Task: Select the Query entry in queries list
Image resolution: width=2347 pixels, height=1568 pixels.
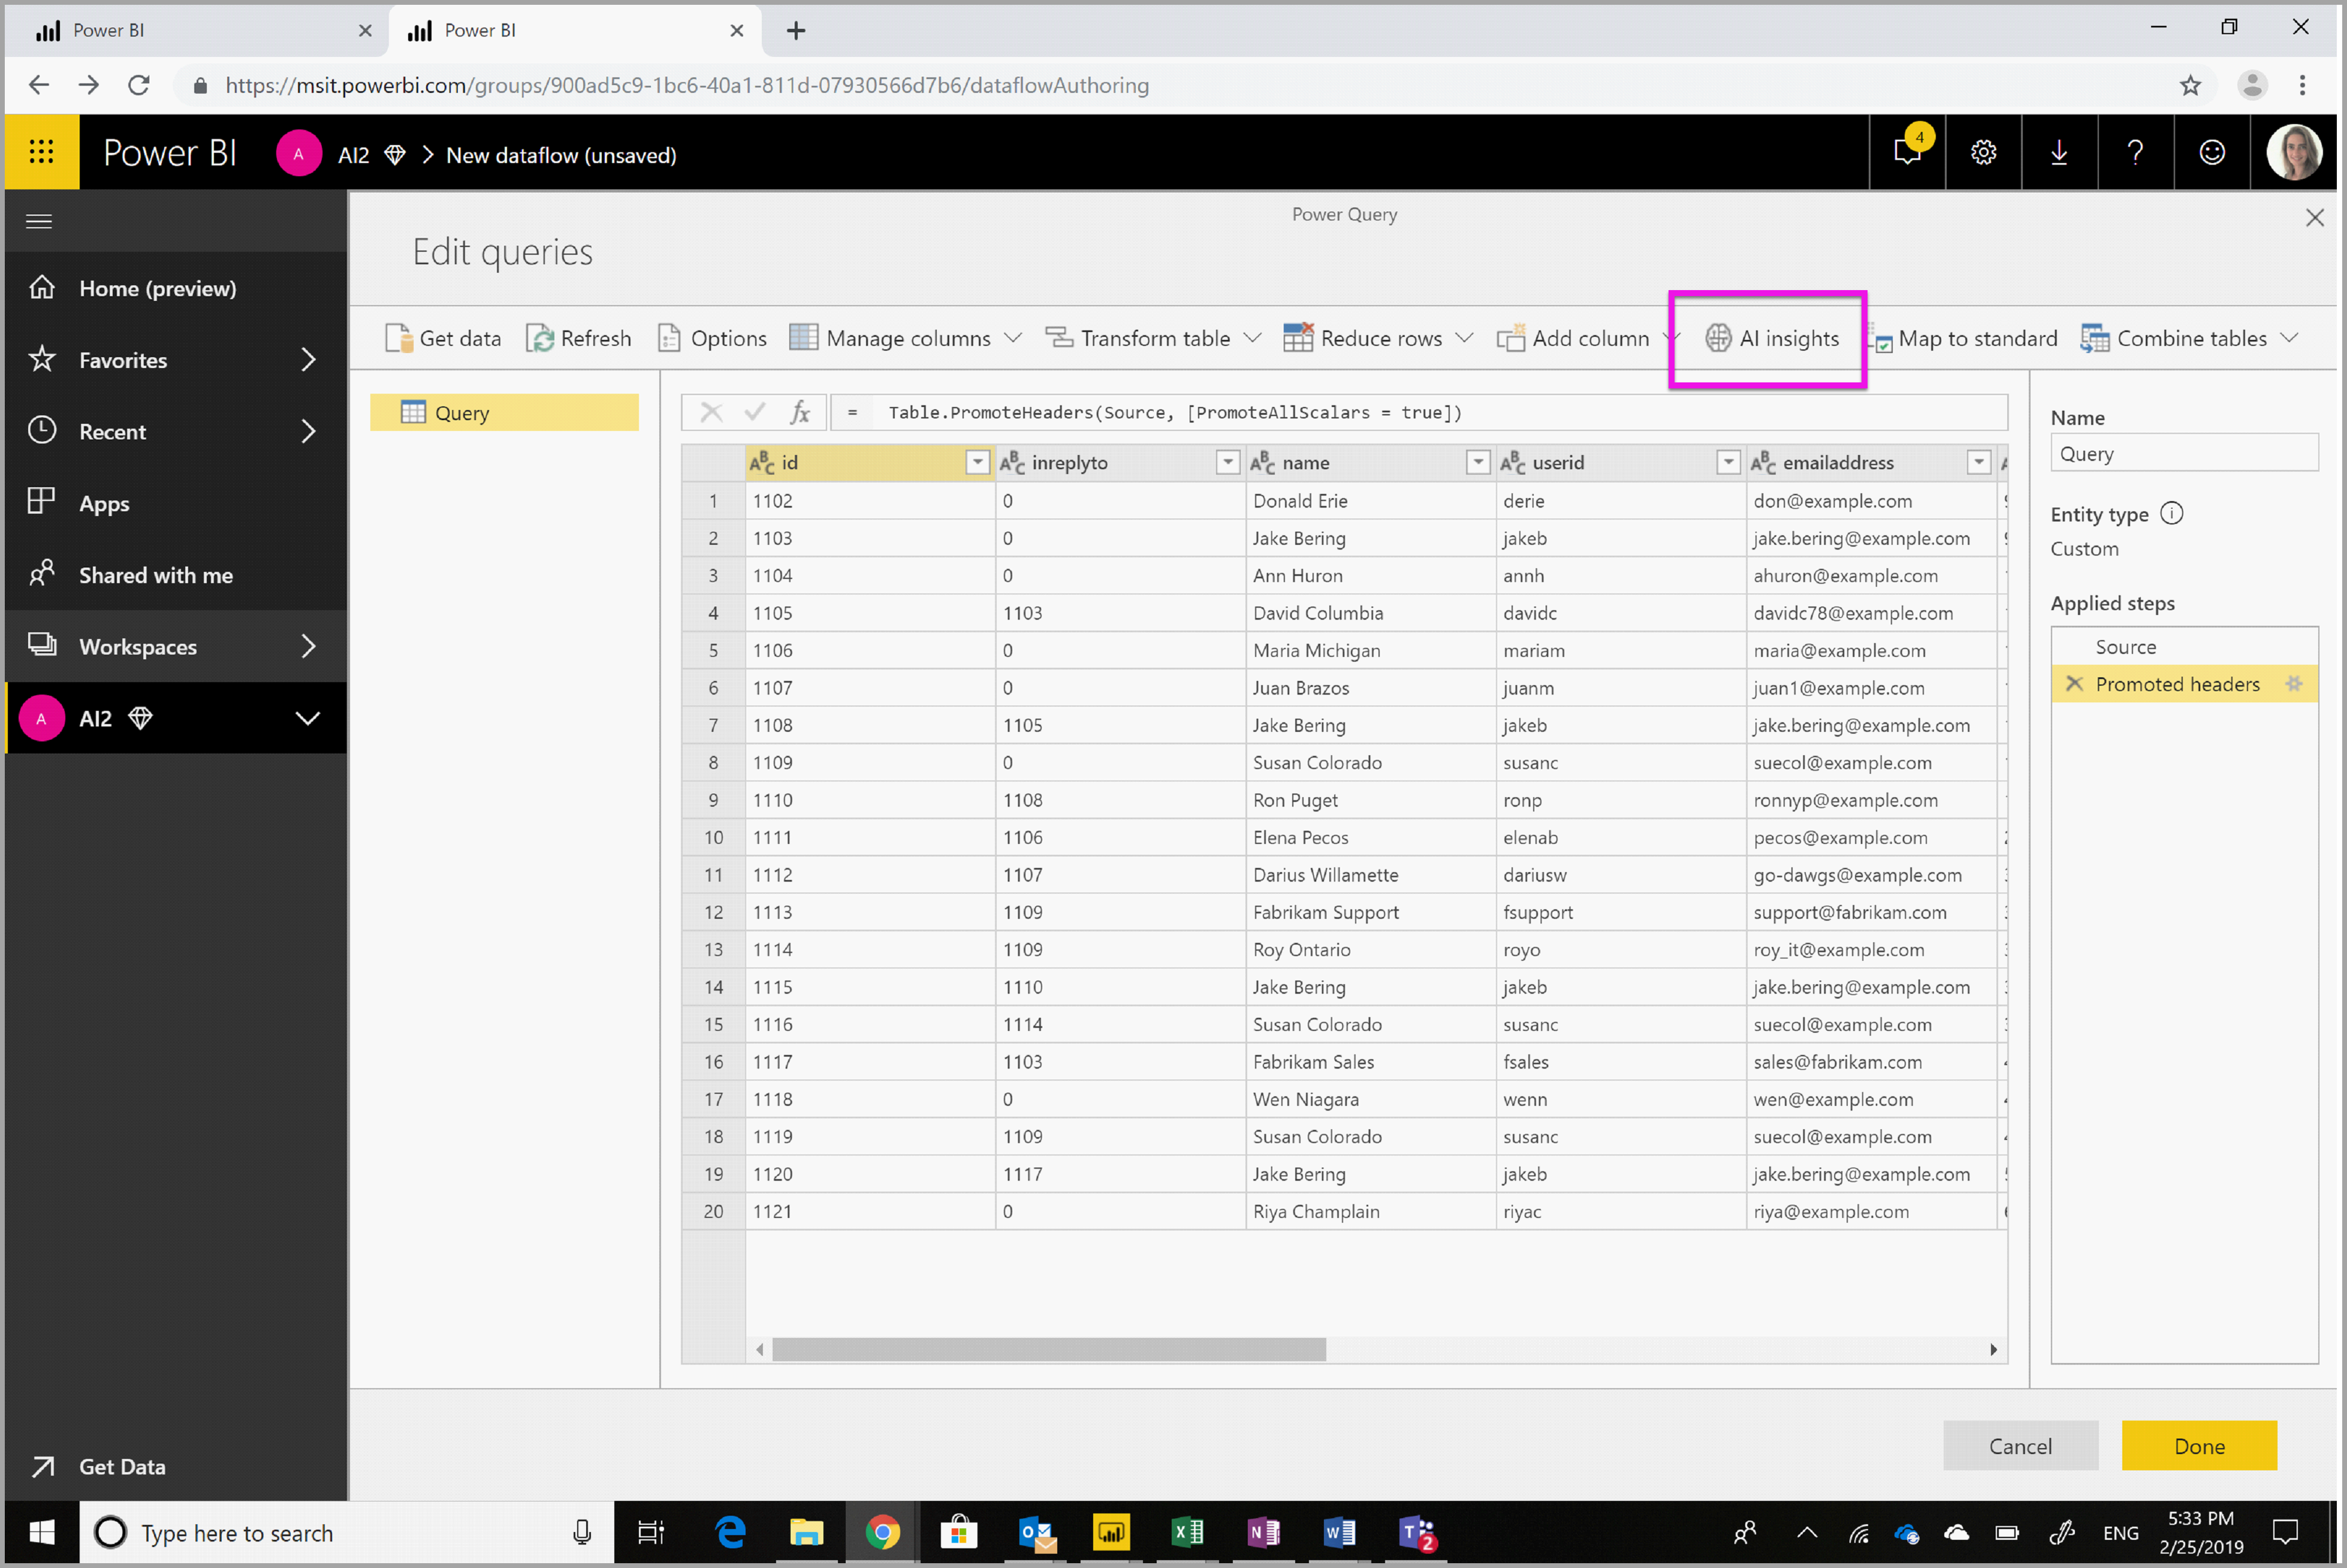Action: tap(504, 412)
